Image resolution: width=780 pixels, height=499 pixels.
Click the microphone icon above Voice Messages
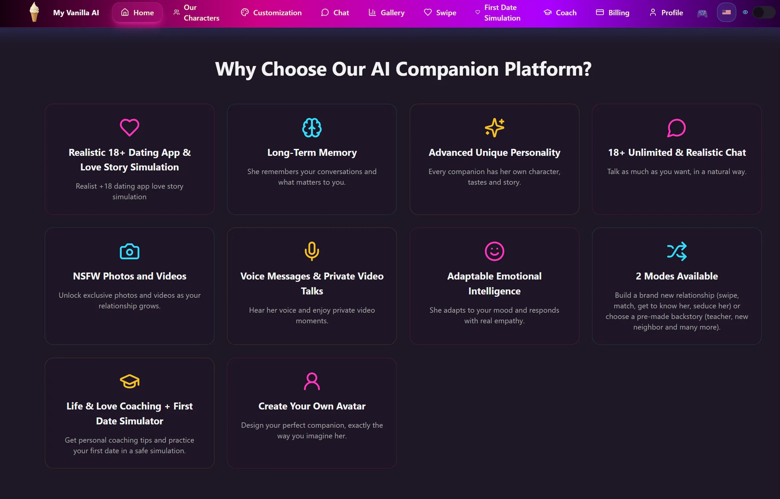(312, 251)
